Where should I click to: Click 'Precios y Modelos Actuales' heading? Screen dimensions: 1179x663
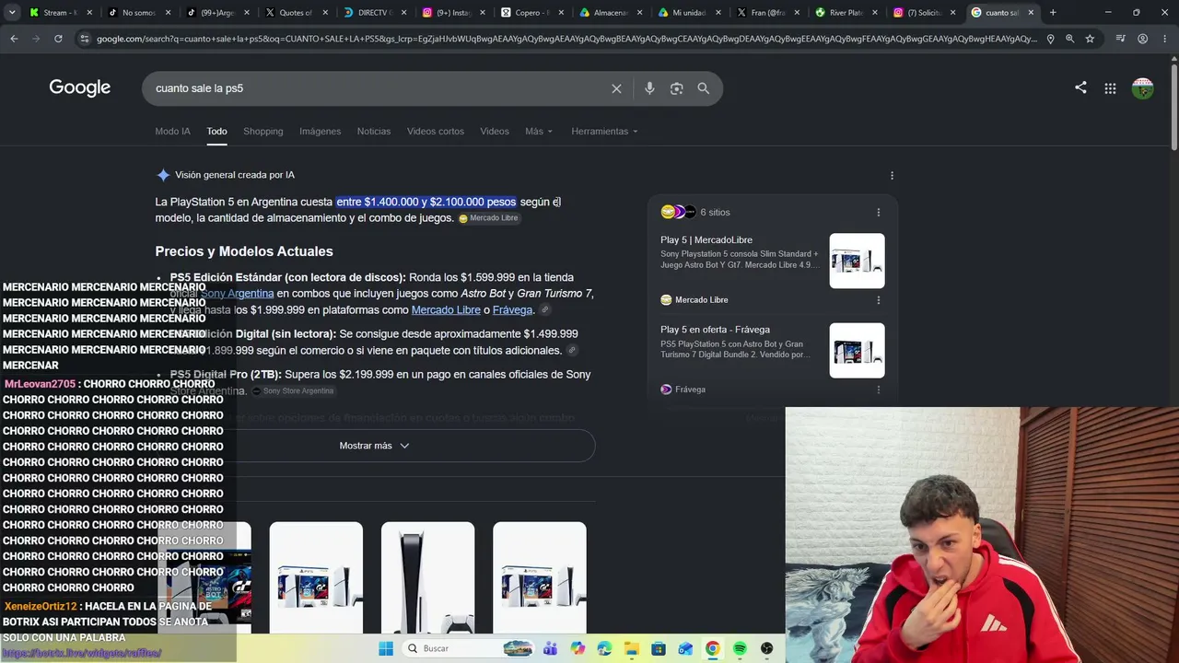click(x=244, y=251)
